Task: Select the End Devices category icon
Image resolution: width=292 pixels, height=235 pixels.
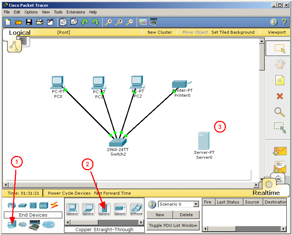Action: tap(12, 225)
